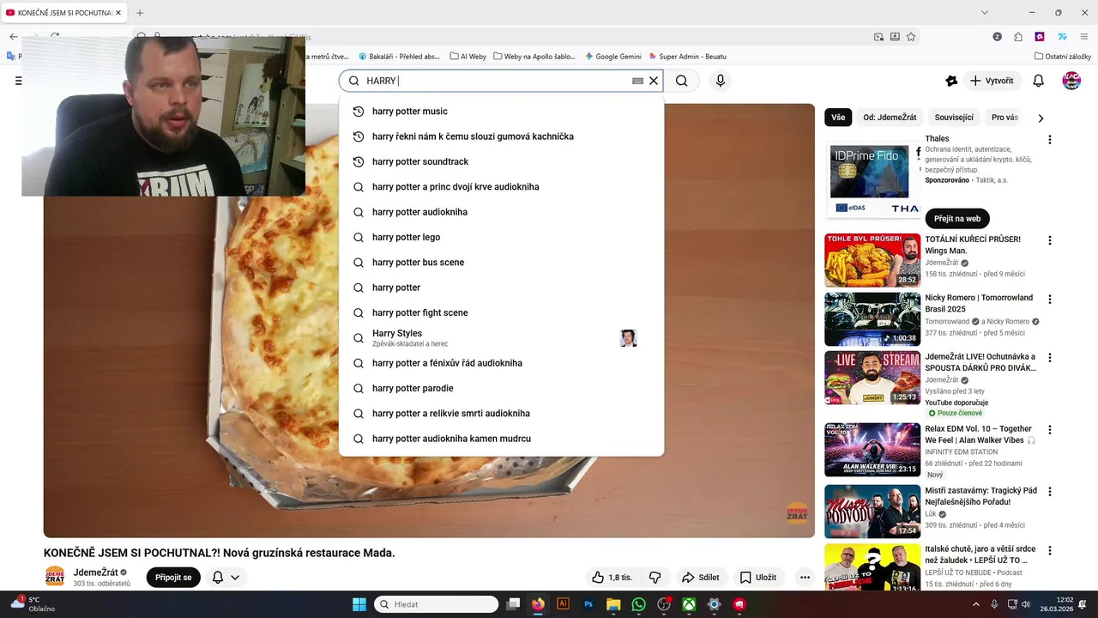Image resolution: width=1098 pixels, height=618 pixels.
Task: Click the black star-shaped icon left of Vytvořit
Action: pos(951,81)
